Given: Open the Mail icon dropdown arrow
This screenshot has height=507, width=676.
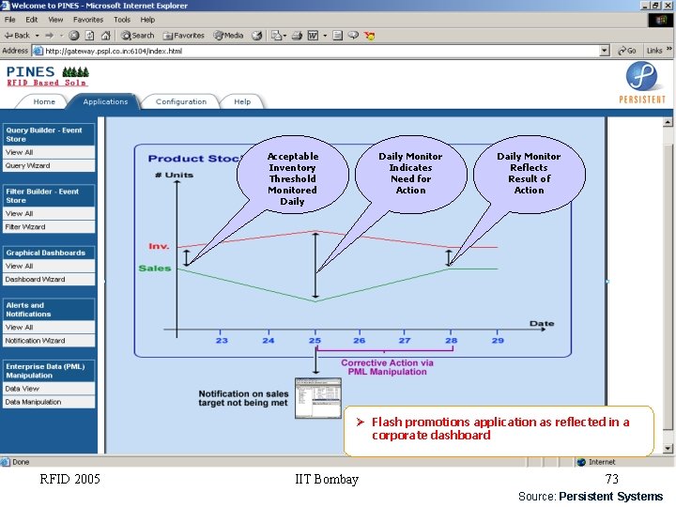Looking at the screenshot, I should pos(284,36).
